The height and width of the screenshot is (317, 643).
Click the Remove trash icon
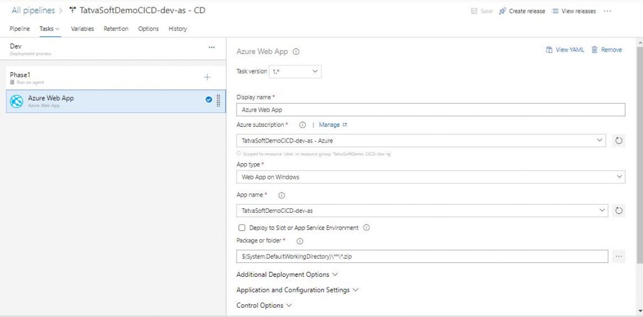click(x=594, y=50)
